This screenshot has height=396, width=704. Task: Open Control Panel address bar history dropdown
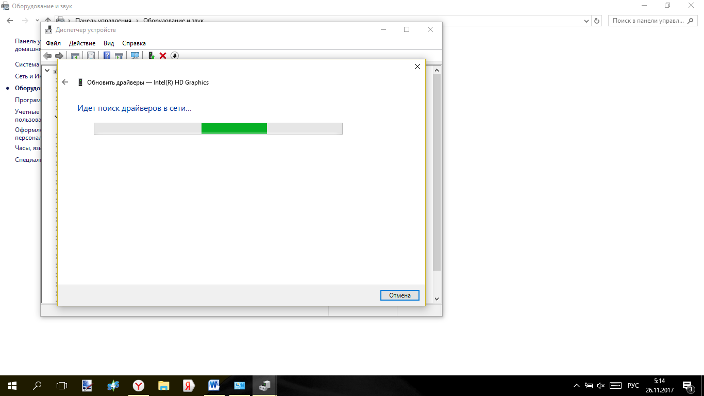tap(586, 21)
